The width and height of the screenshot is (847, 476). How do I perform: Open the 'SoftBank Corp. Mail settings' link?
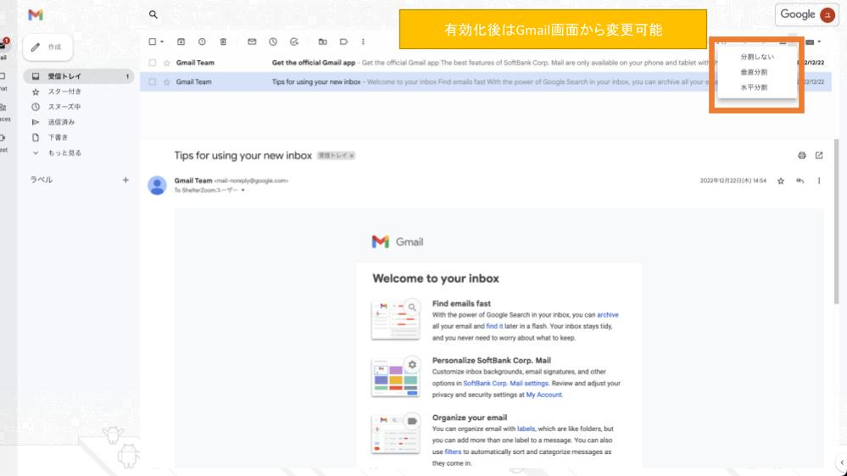[x=505, y=384]
